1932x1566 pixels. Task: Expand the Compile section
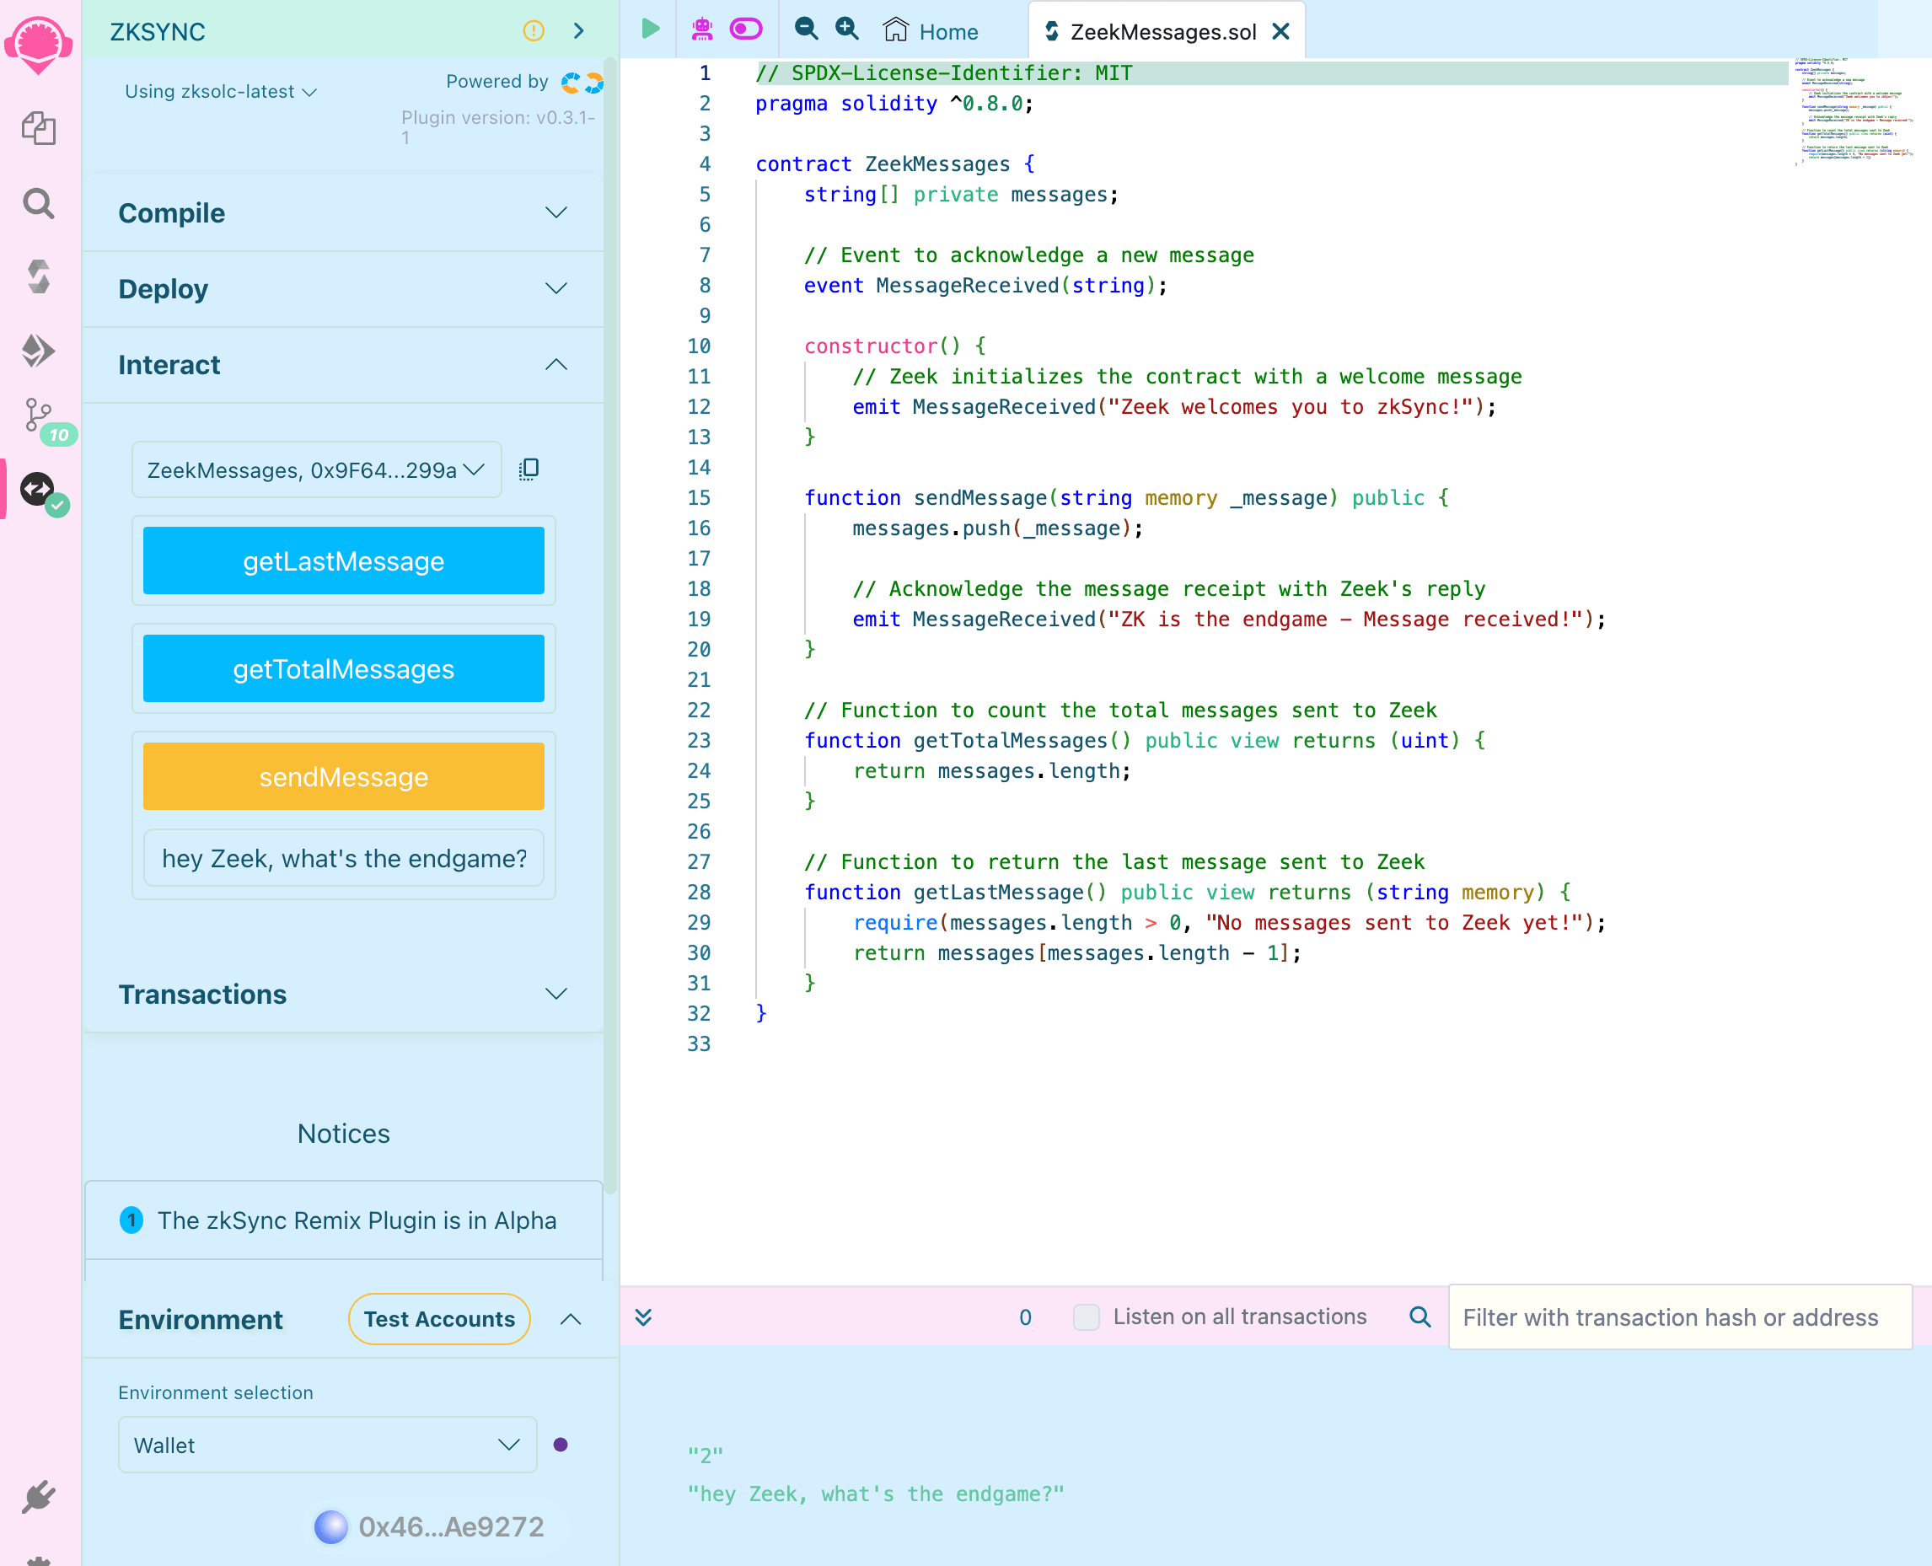tap(343, 213)
